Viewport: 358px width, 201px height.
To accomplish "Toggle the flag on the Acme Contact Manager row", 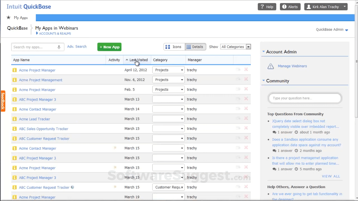I will [115, 148].
